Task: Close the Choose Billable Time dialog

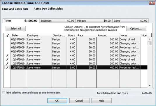Action: tap(152, 3)
